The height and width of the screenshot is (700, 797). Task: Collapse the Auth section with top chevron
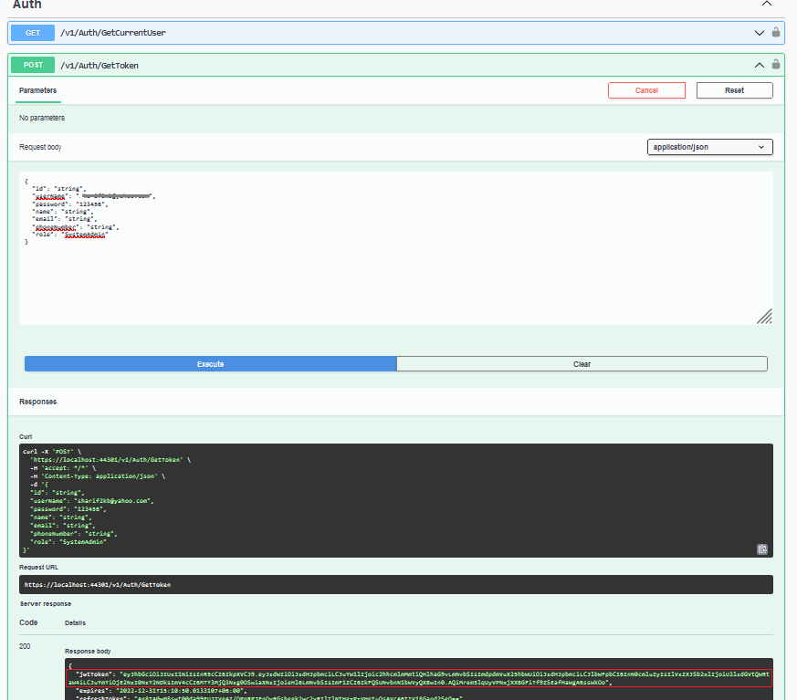(x=767, y=4)
